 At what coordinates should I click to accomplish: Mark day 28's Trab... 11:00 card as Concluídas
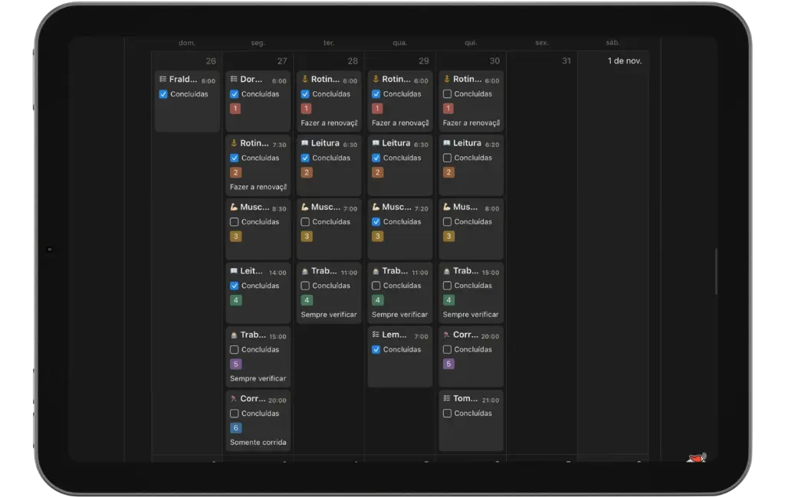pos(305,286)
